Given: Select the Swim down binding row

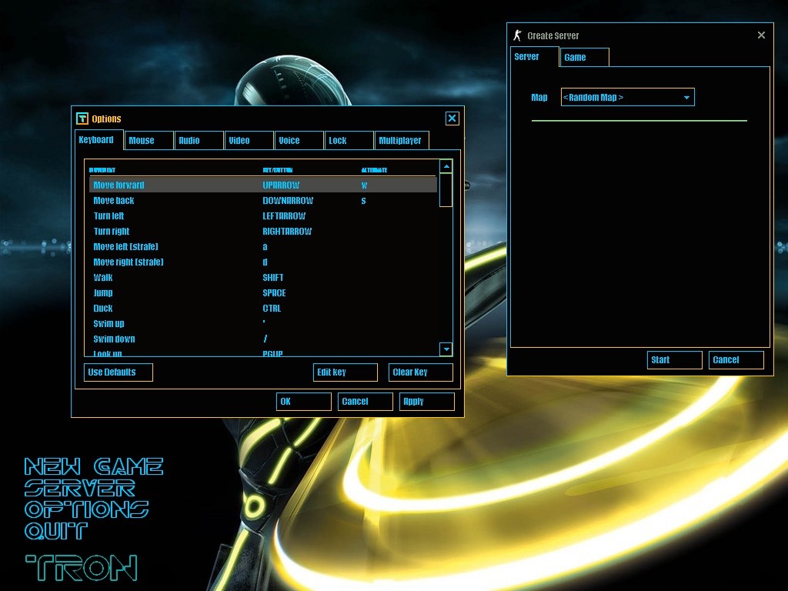Looking at the screenshot, I should tap(263, 339).
